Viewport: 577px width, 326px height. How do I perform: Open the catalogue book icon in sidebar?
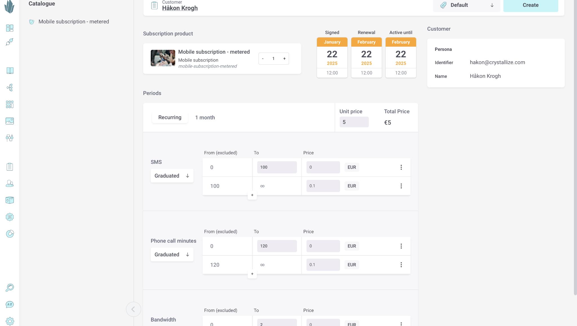(10, 71)
